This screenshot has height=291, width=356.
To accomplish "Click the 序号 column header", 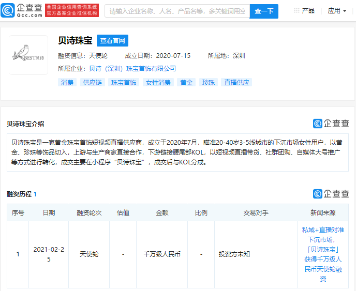I will pos(18,212).
